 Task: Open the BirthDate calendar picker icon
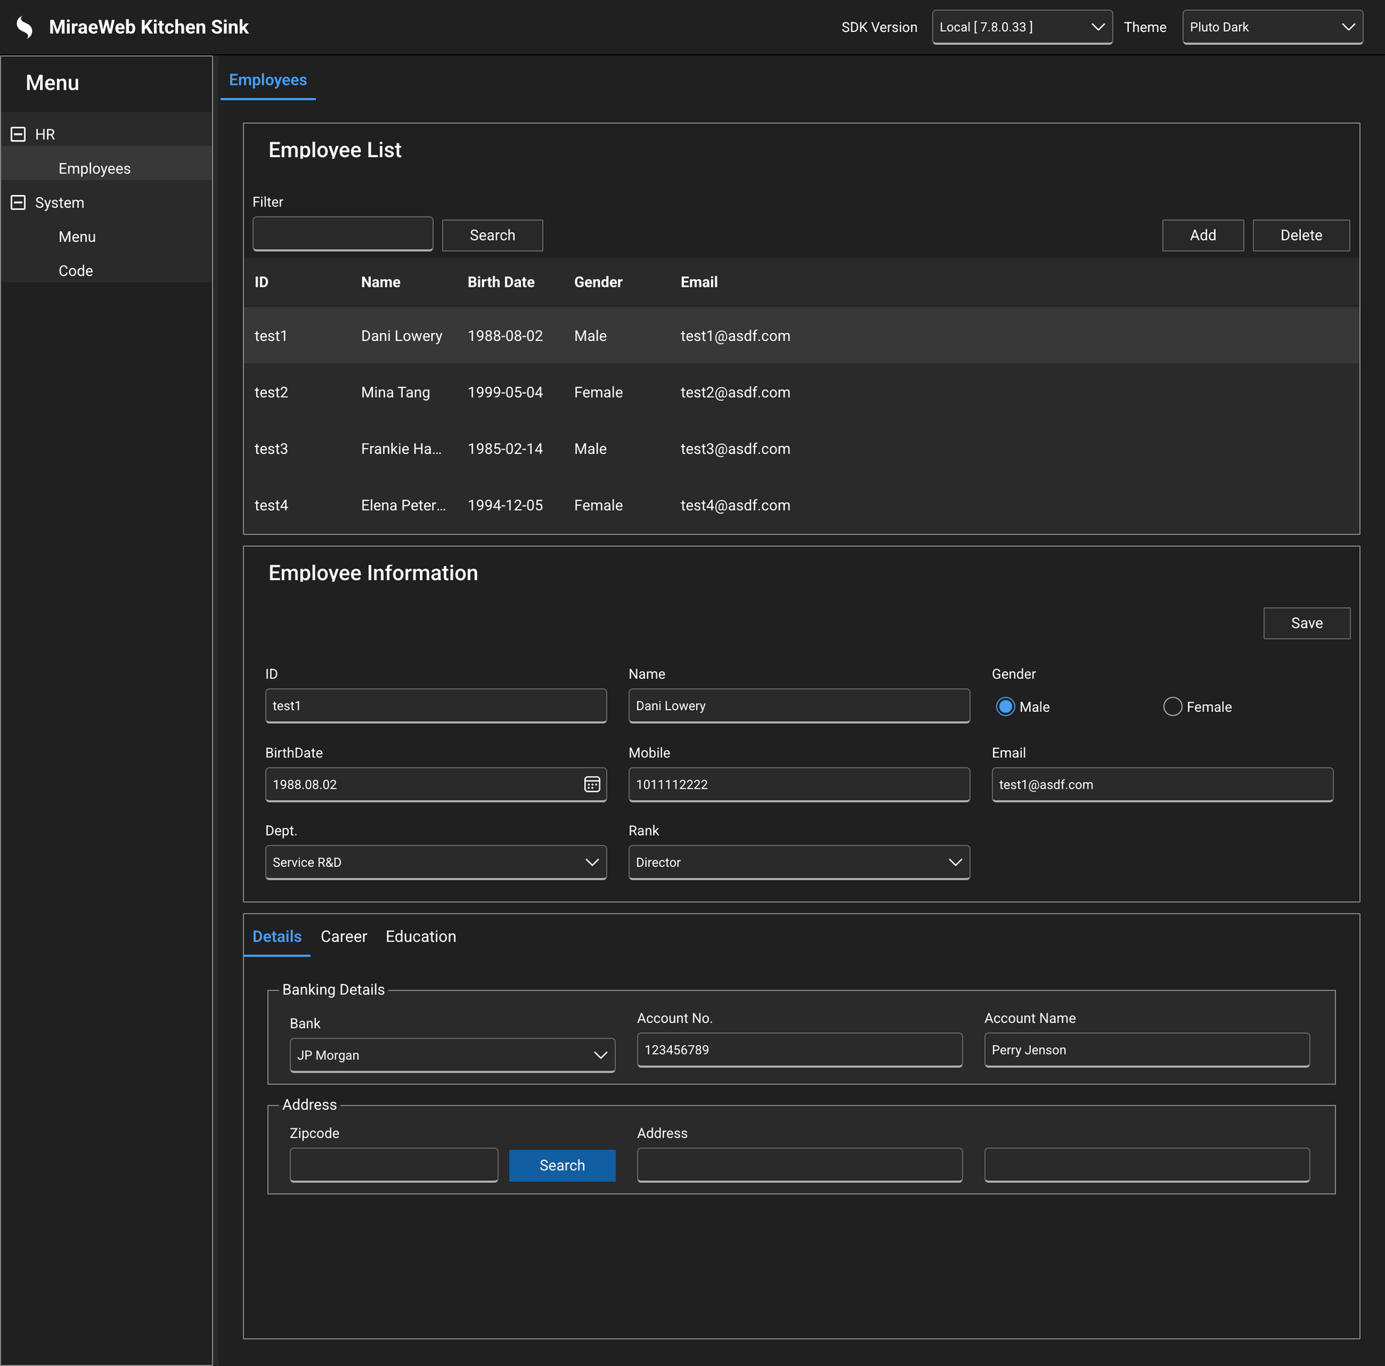tap(591, 784)
